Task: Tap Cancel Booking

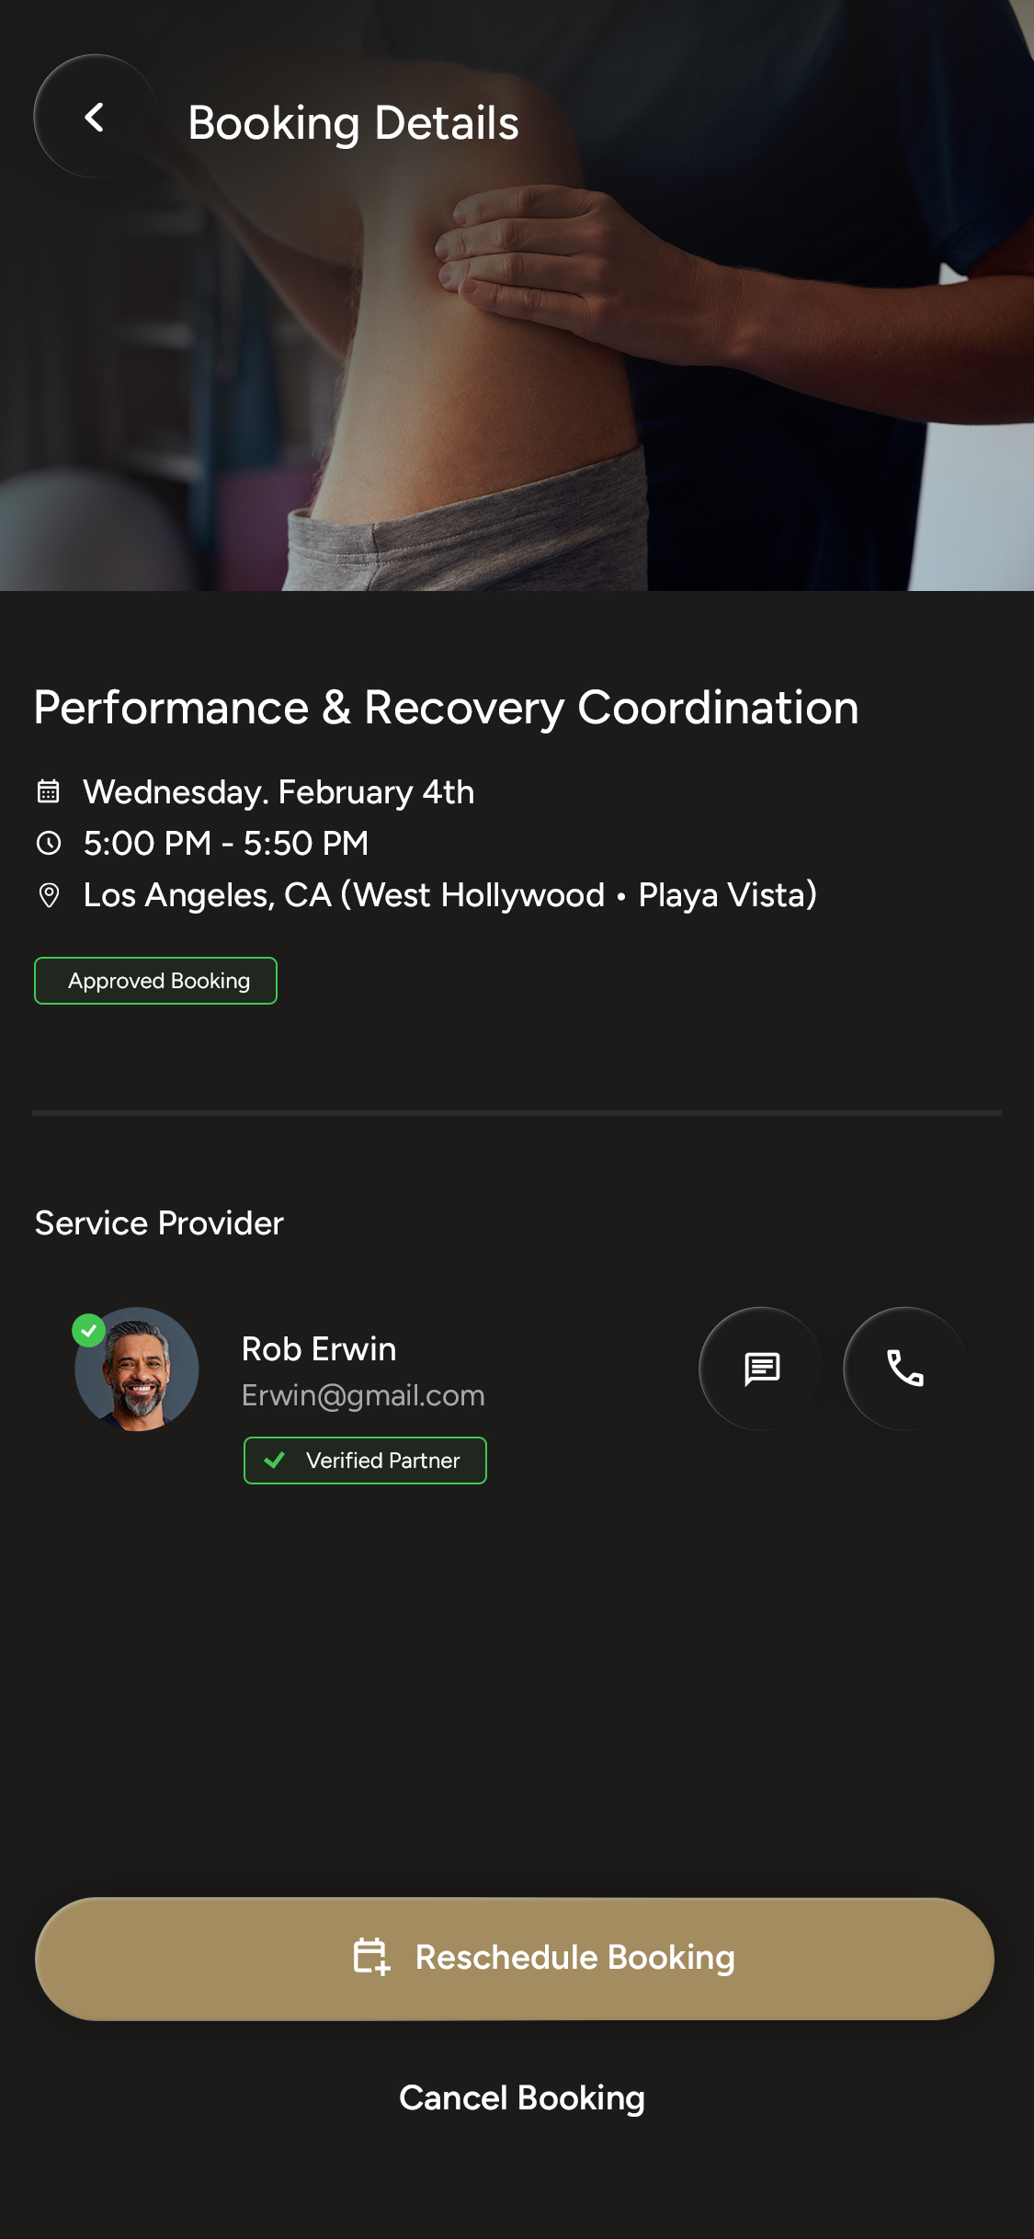Action: pos(521,2098)
